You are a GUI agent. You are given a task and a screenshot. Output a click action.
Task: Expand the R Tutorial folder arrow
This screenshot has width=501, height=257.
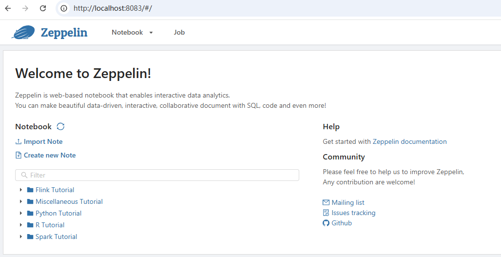tap(20, 225)
